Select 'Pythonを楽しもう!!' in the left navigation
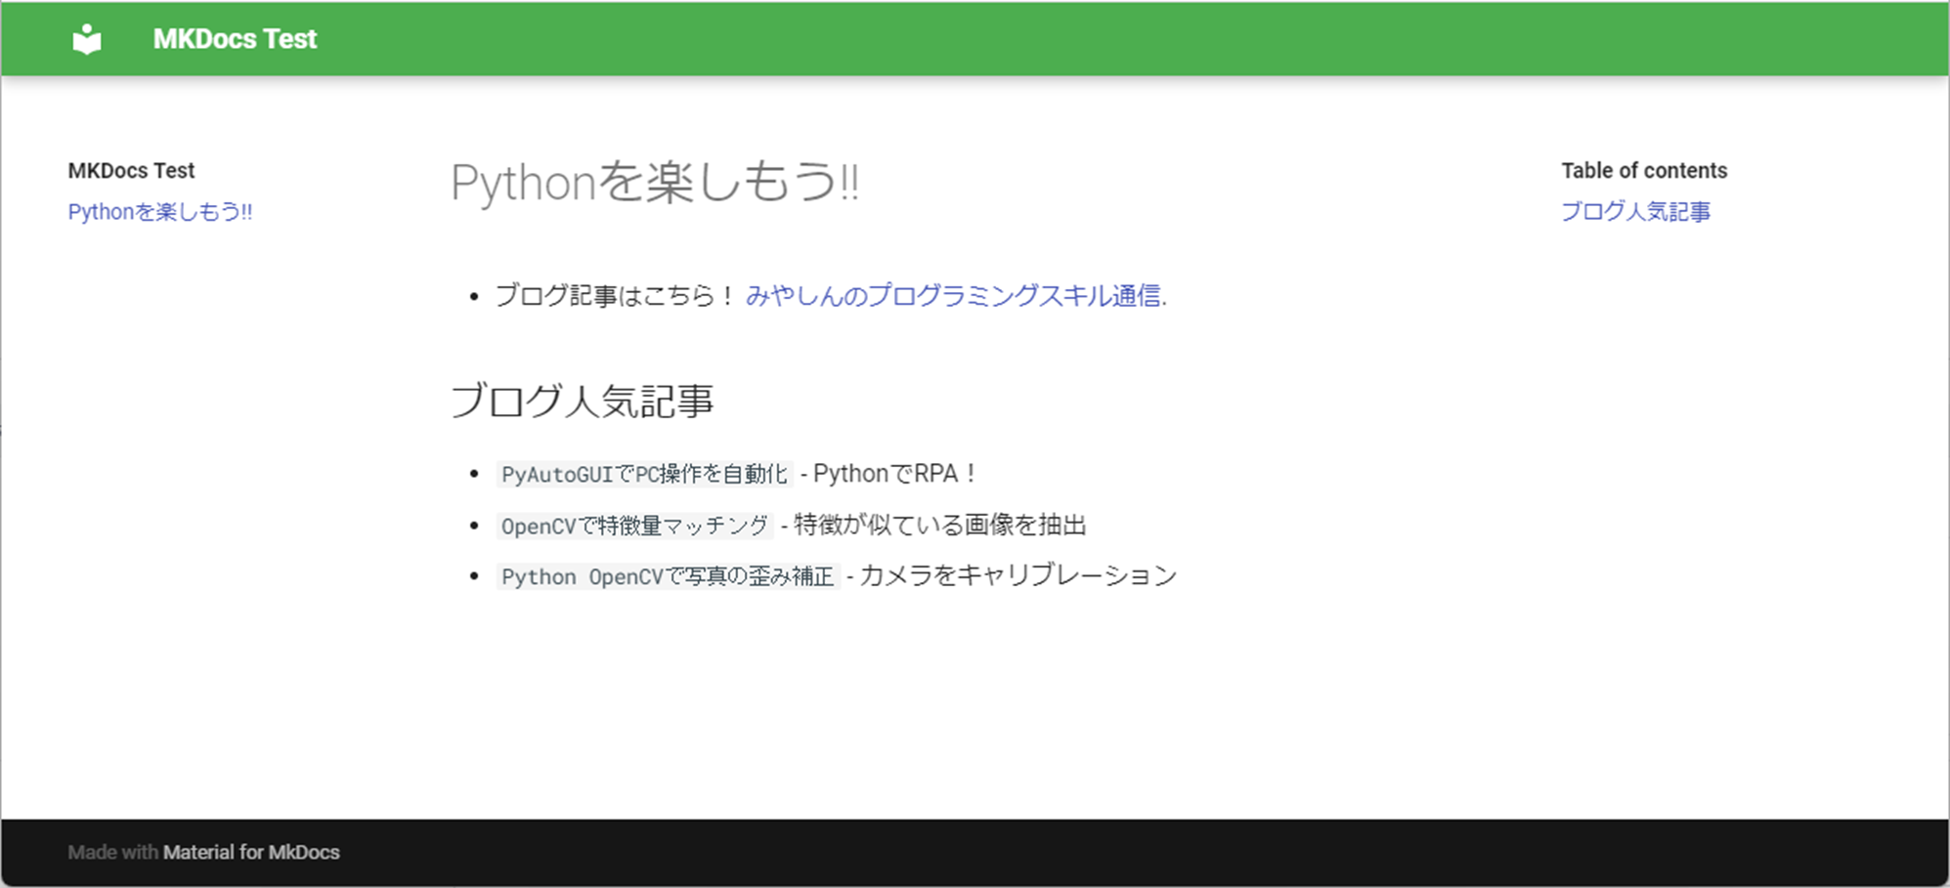1950x888 pixels. tap(159, 211)
